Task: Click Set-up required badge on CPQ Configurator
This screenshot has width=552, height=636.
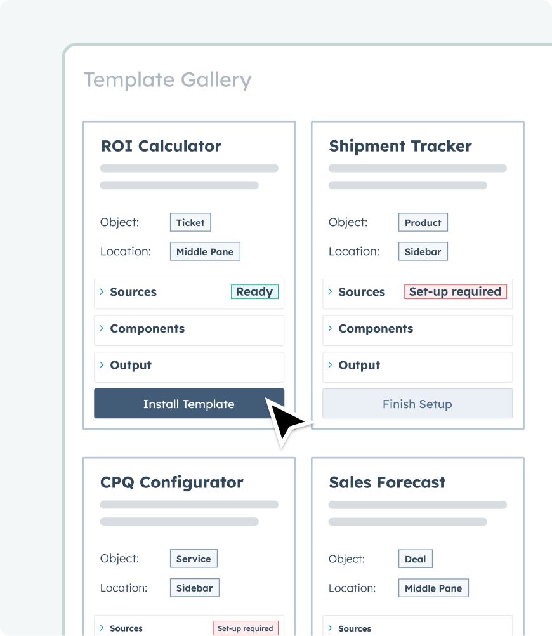Action: (245, 628)
